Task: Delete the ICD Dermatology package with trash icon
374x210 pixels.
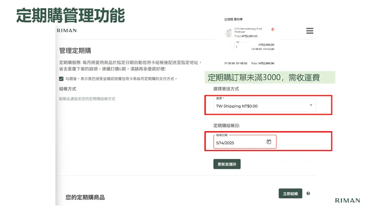Action: click(x=272, y=29)
